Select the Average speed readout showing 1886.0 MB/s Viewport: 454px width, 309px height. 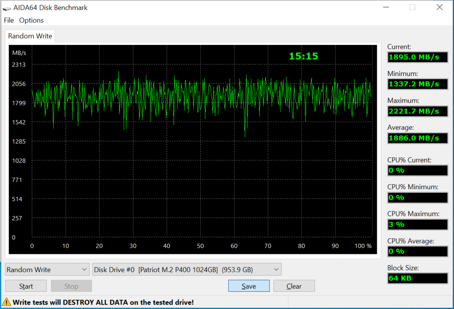(417, 138)
